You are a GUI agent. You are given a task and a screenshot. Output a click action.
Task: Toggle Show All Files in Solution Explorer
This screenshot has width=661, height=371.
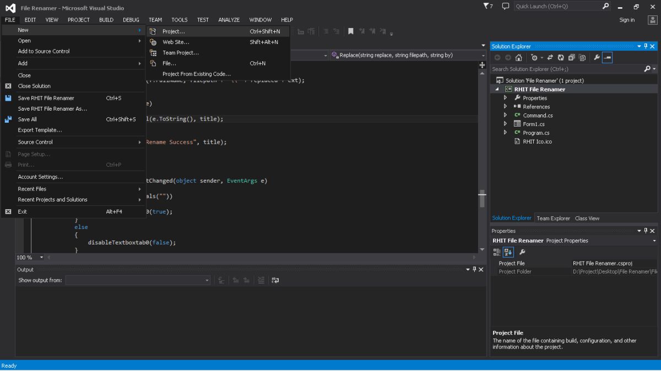582,58
